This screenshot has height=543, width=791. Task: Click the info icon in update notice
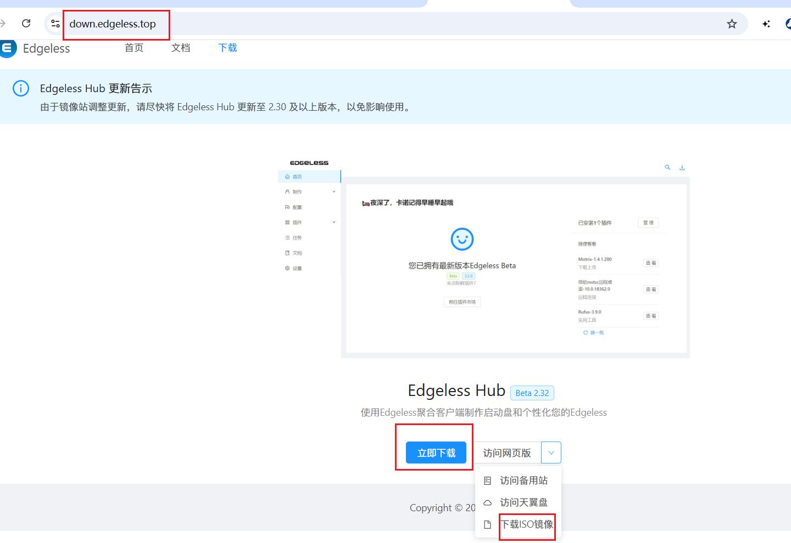point(21,88)
